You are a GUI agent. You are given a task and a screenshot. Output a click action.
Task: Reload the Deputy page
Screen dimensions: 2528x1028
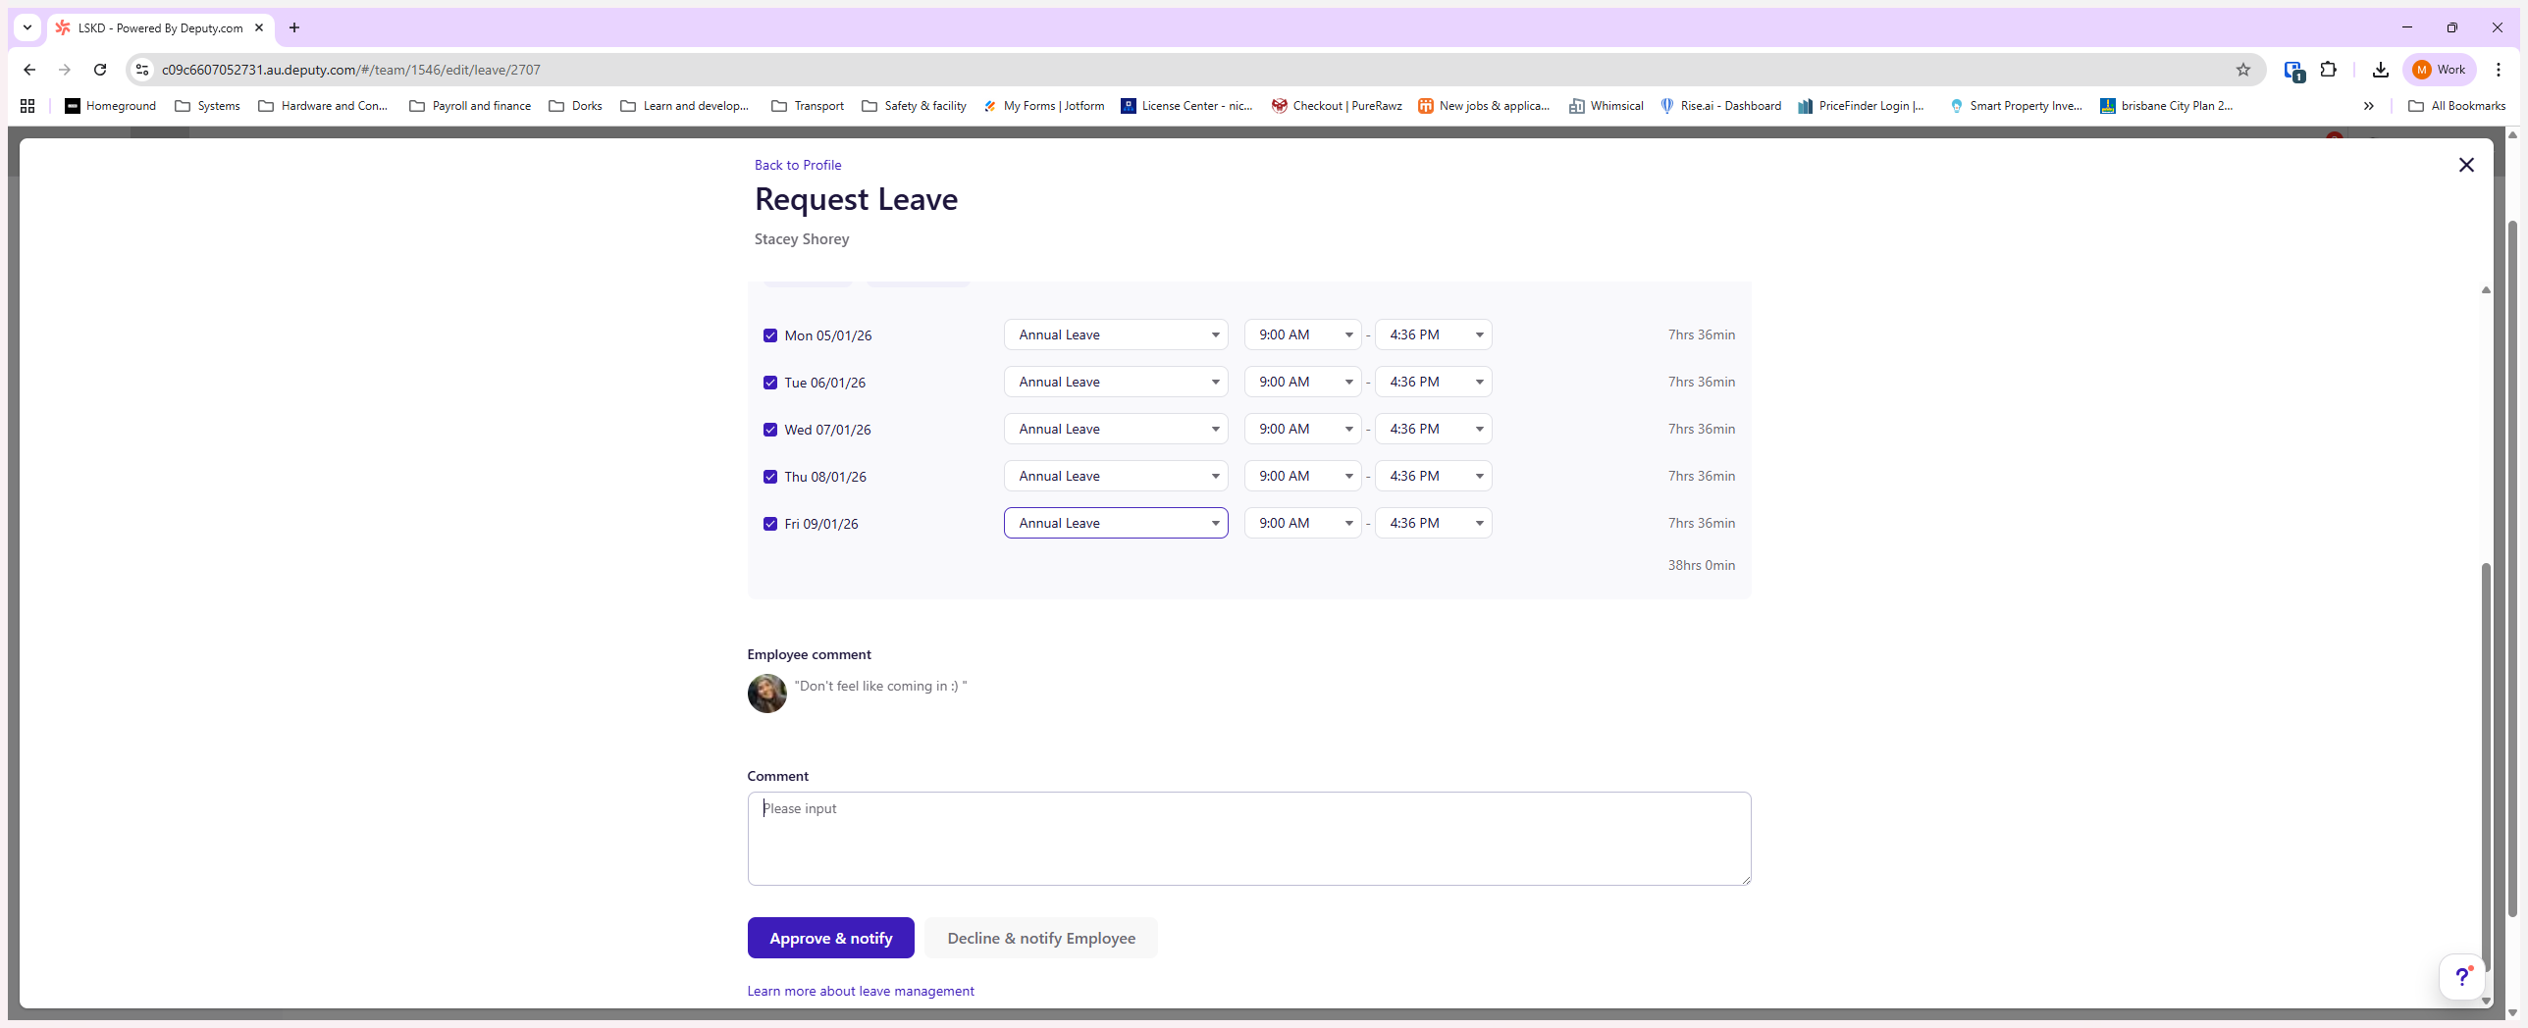pyautogui.click(x=99, y=70)
